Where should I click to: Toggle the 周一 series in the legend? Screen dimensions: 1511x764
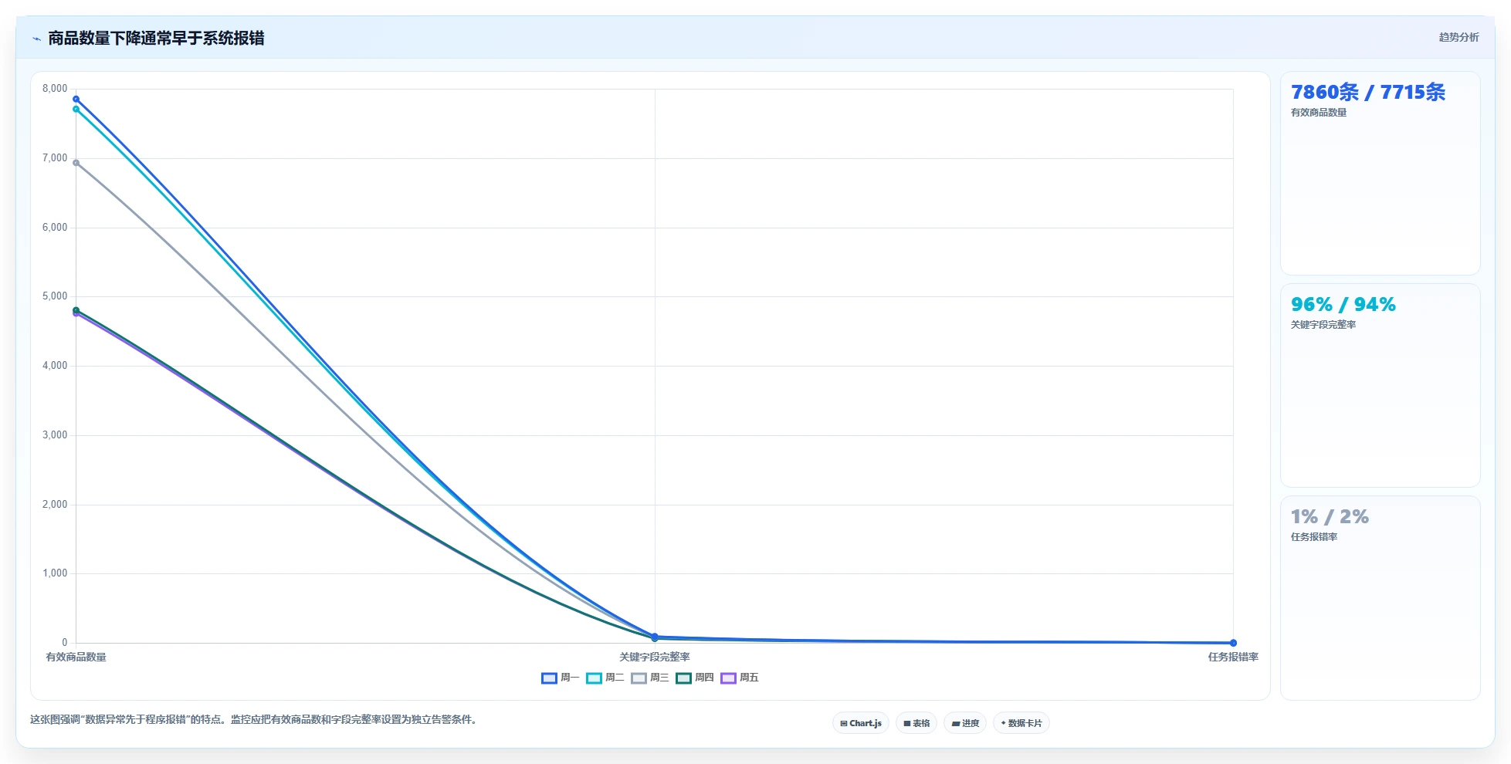click(560, 678)
